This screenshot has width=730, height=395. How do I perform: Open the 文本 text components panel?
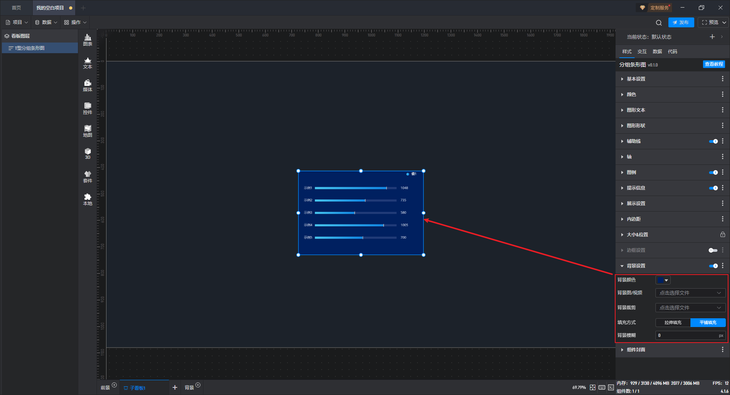pyautogui.click(x=87, y=63)
